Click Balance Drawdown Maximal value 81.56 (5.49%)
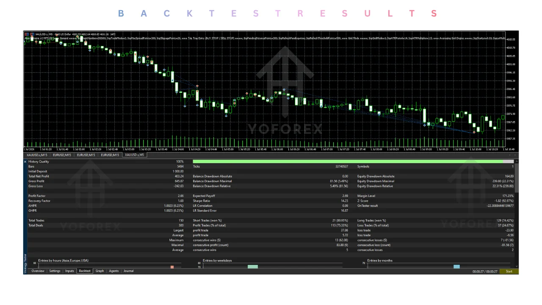 click(x=339, y=181)
